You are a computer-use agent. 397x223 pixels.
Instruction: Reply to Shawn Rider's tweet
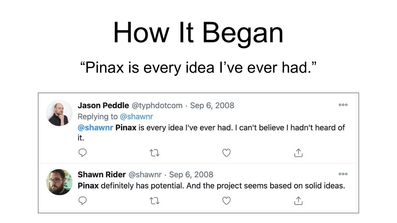pos(83,201)
